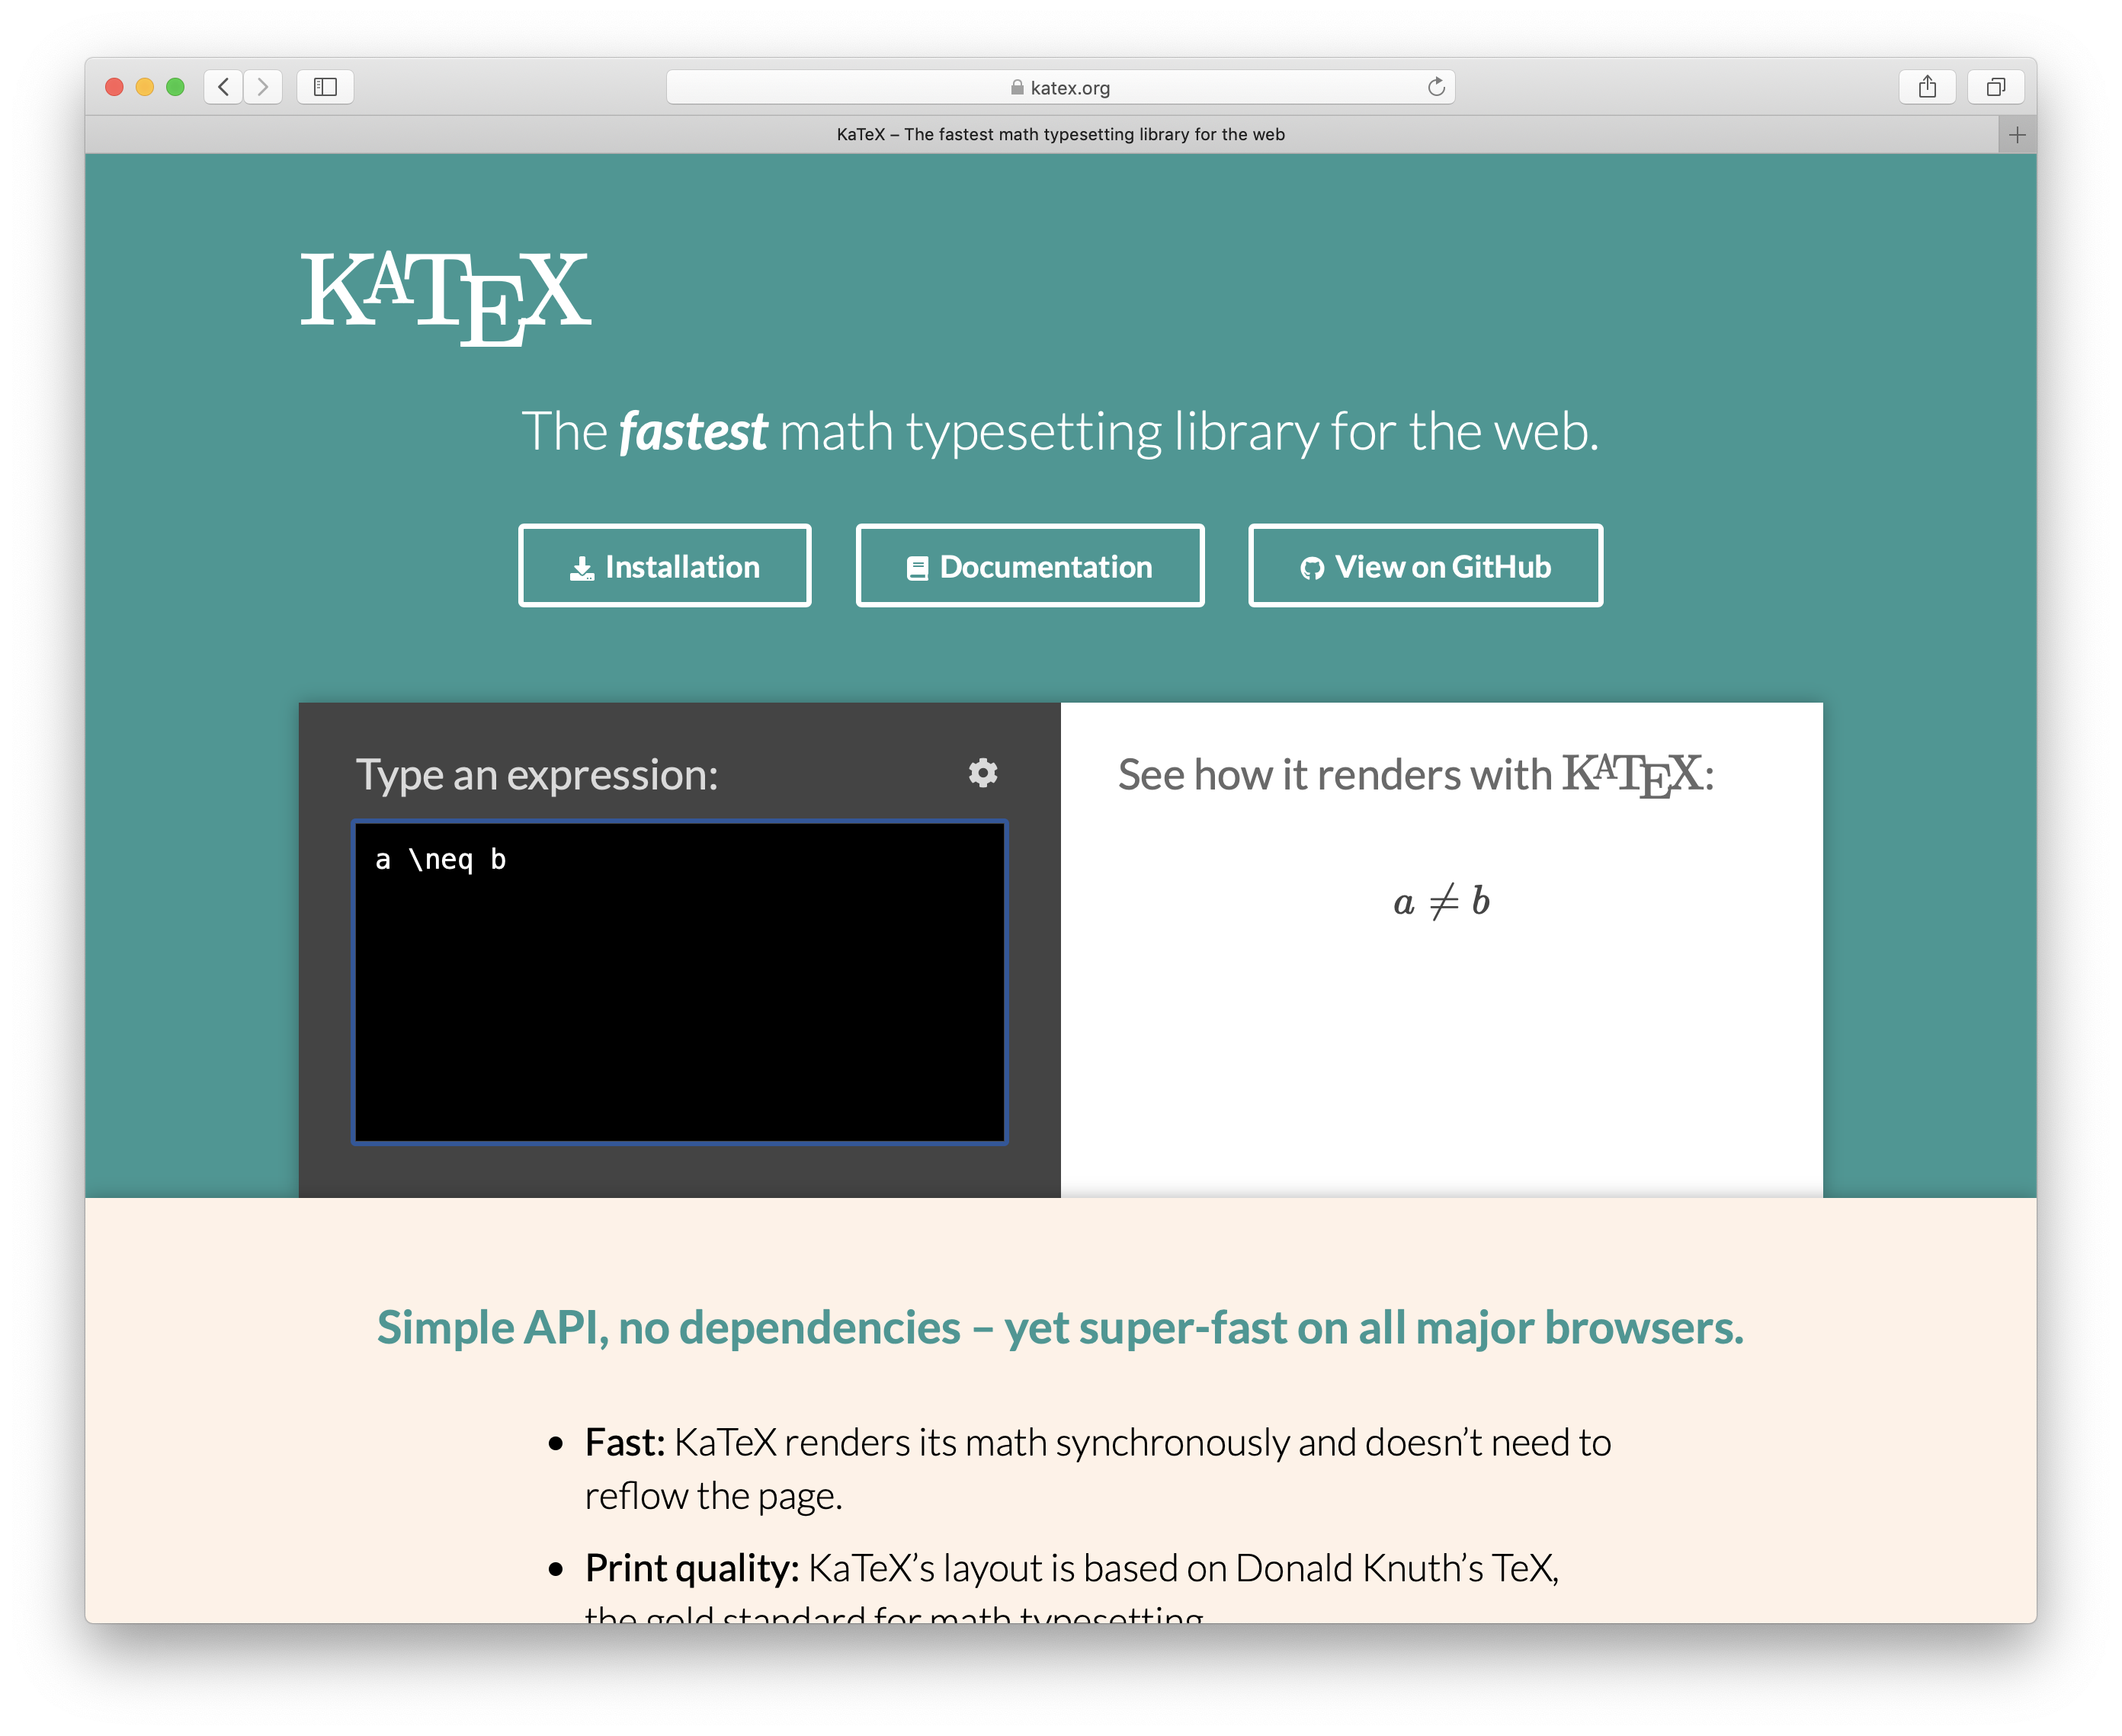Image resolution: width=2122 pixels, height=1736 pixels.
Task: Click the yellow minimize window button
Action: [145, 87]
